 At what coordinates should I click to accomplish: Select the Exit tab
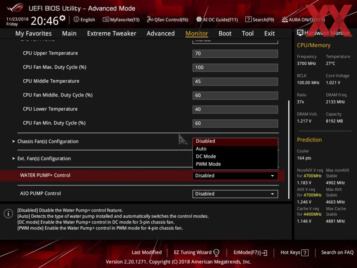tap(269, 33)
